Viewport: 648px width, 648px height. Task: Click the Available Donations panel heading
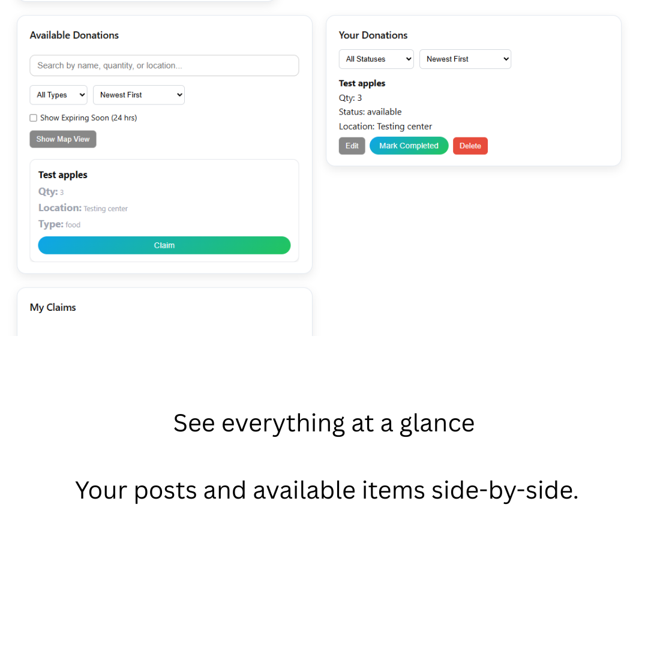click(x=74, y=35)
